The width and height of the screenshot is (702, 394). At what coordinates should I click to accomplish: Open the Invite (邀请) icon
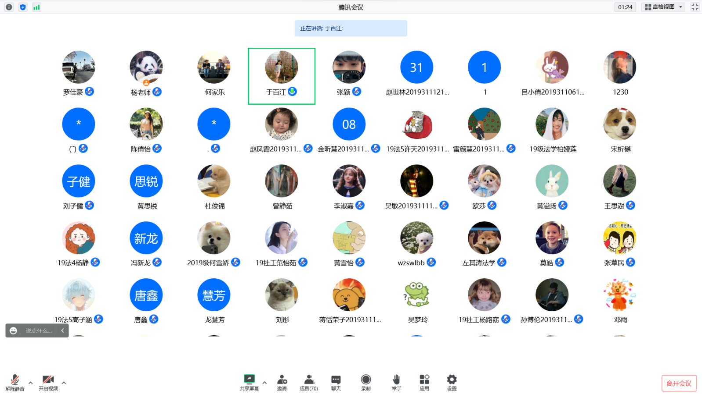282,382
